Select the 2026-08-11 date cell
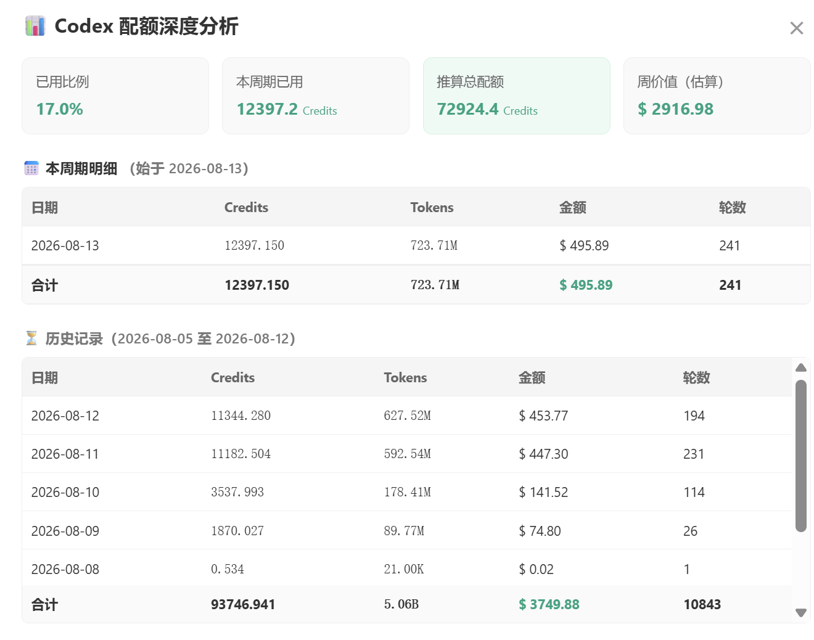814x640 pixels. pyautogui.click(x=65, y=454)
